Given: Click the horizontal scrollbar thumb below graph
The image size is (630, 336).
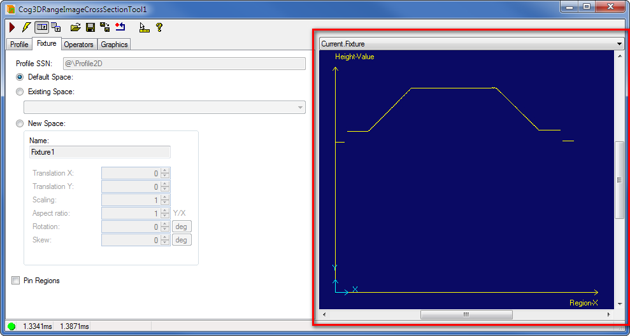Looking at the screenshot, I should (x=466, y=314).
